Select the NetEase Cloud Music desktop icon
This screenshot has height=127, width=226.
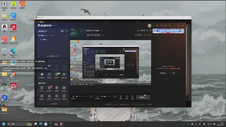13,28
